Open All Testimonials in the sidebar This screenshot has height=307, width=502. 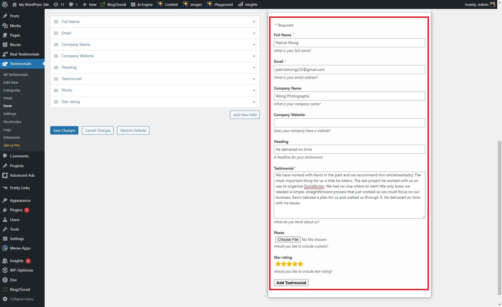click(15, 75)
